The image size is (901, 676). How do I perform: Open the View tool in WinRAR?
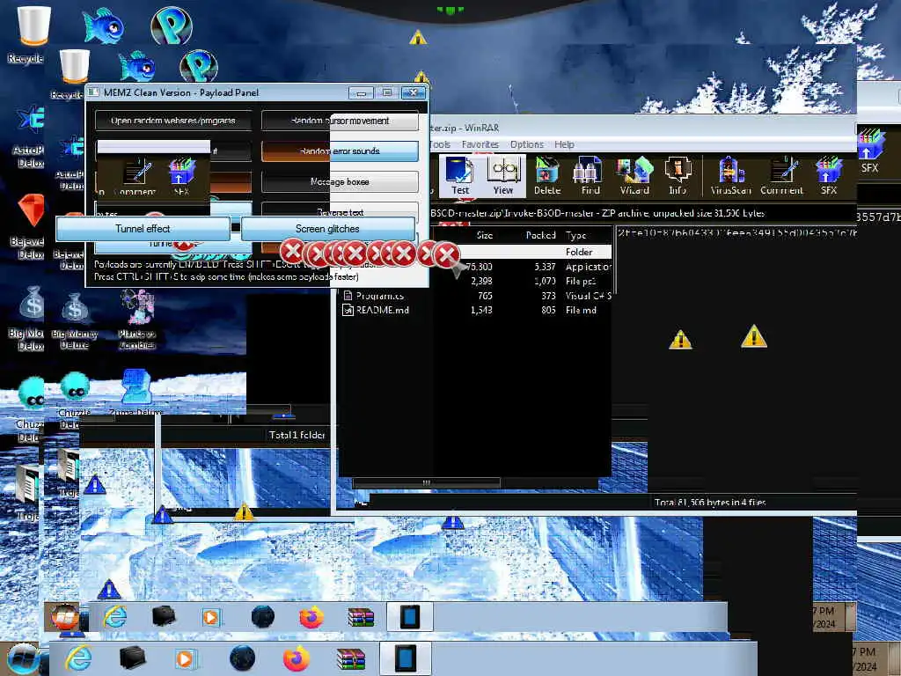point(502,175)
